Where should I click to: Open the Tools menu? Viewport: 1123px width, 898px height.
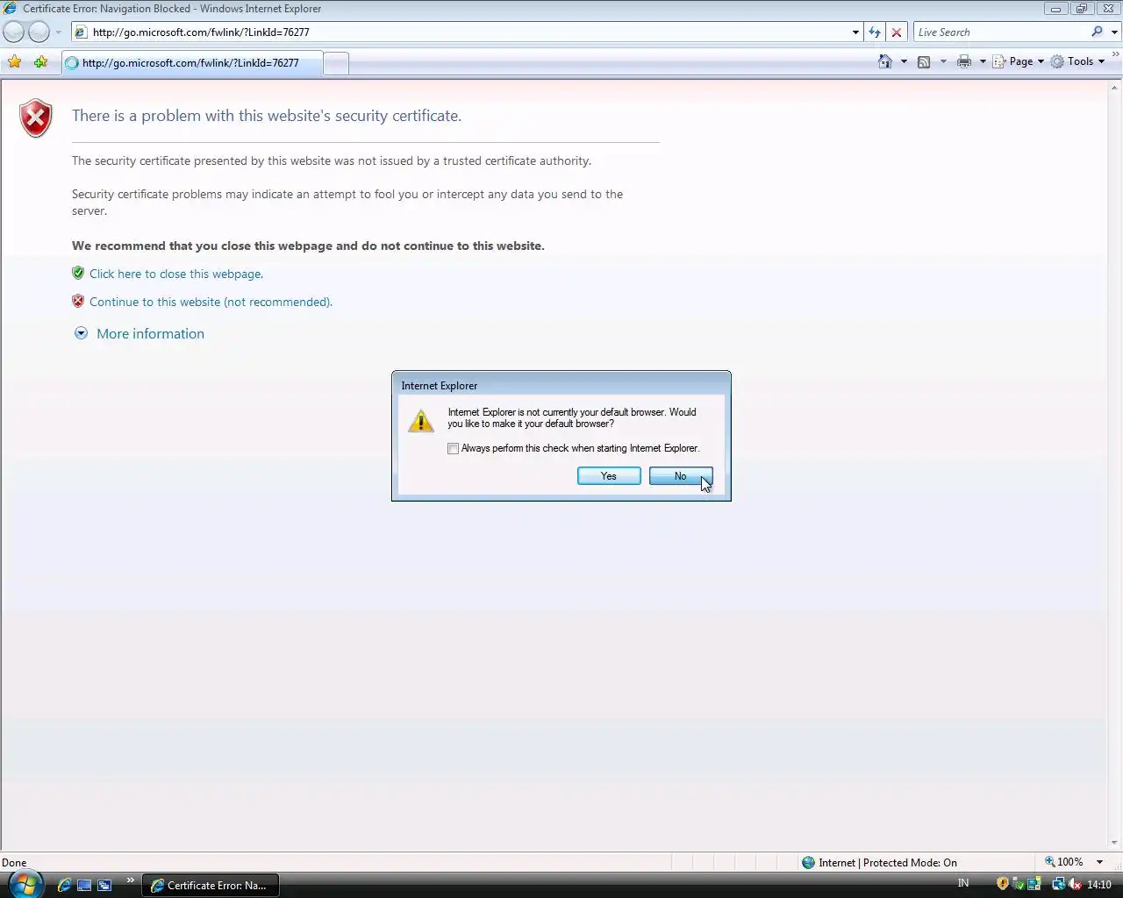1078,61
